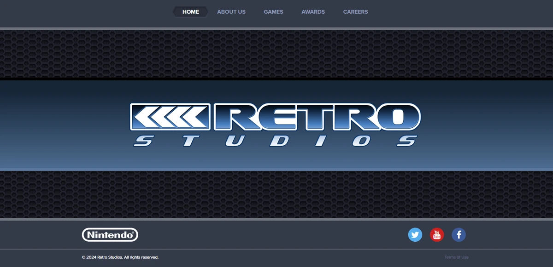Image resolution: width=553 pixels, height=267 pixels.
Task: Open the Terms of Use link
Action: [x=456, y=257]
